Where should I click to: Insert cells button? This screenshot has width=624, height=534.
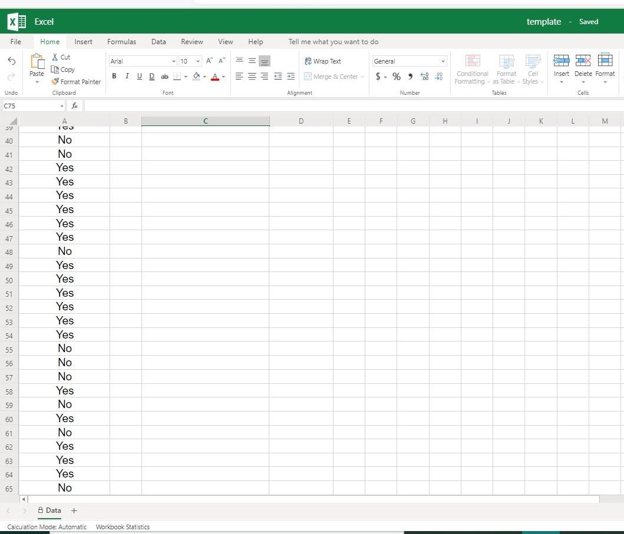(x=561, y=69)
